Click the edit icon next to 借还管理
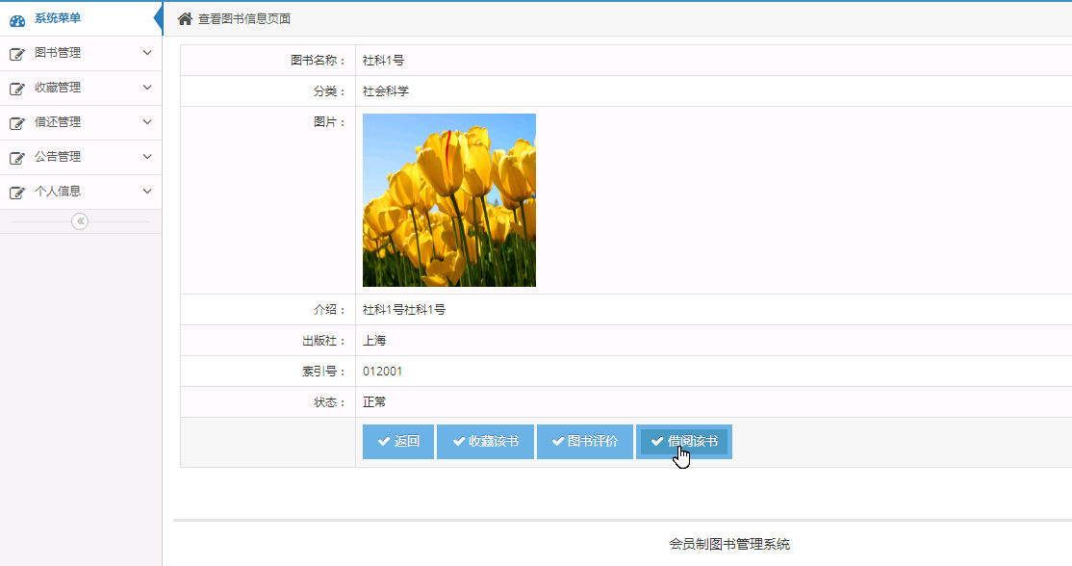The image size is (1072, 566). click(x=17, y=123)
